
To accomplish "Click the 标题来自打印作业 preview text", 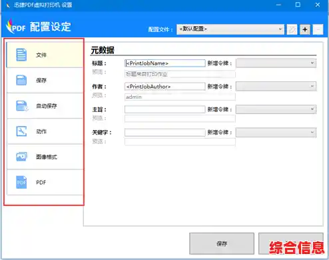I will point(147,74).
